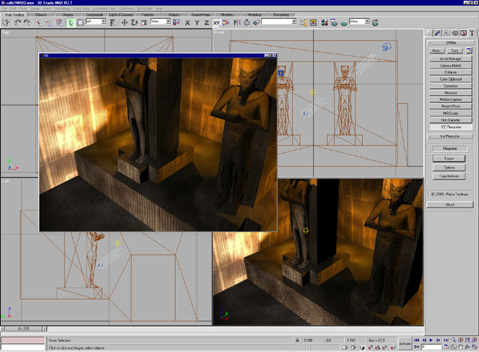The image size is (479, 352).
Task: Click the Align tool icon
Action: (256, 22)
